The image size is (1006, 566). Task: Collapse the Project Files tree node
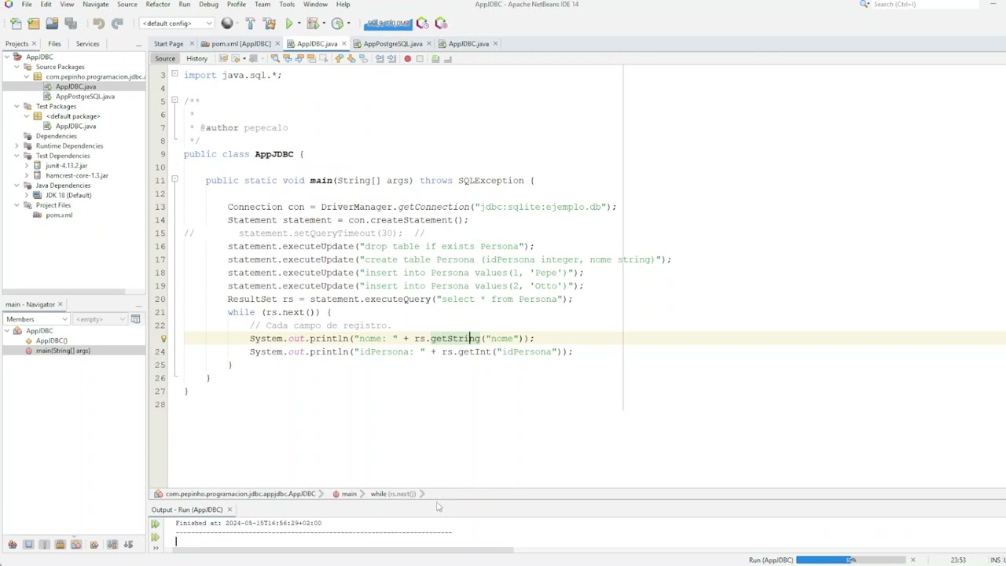[17, 205]
